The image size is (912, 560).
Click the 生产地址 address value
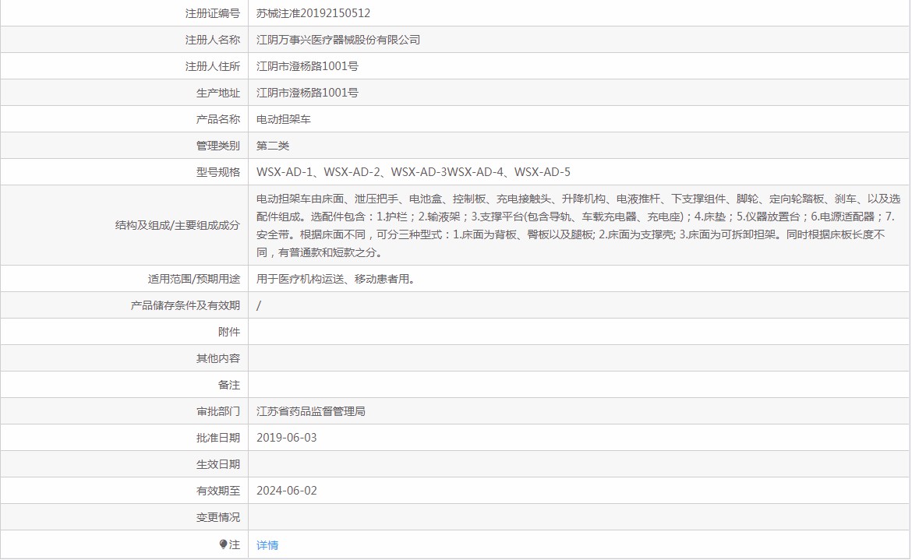point(307,93)
